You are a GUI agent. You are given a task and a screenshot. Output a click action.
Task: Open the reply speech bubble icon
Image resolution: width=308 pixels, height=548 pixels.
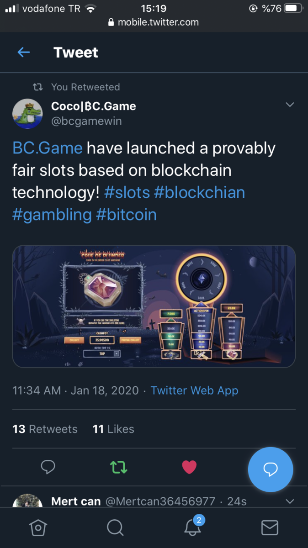click(x=48, y=467)
